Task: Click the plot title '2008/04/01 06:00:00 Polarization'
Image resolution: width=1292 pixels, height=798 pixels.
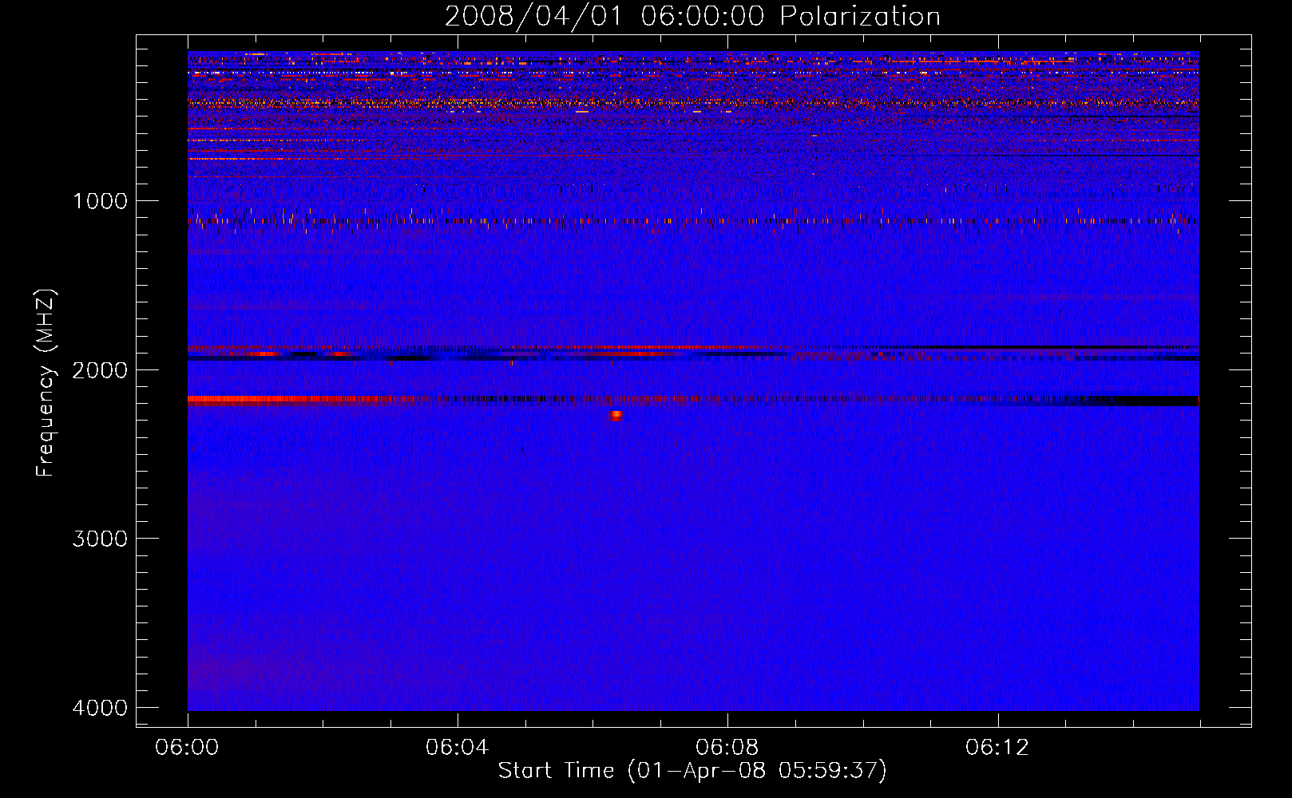Action: (692, 16)
